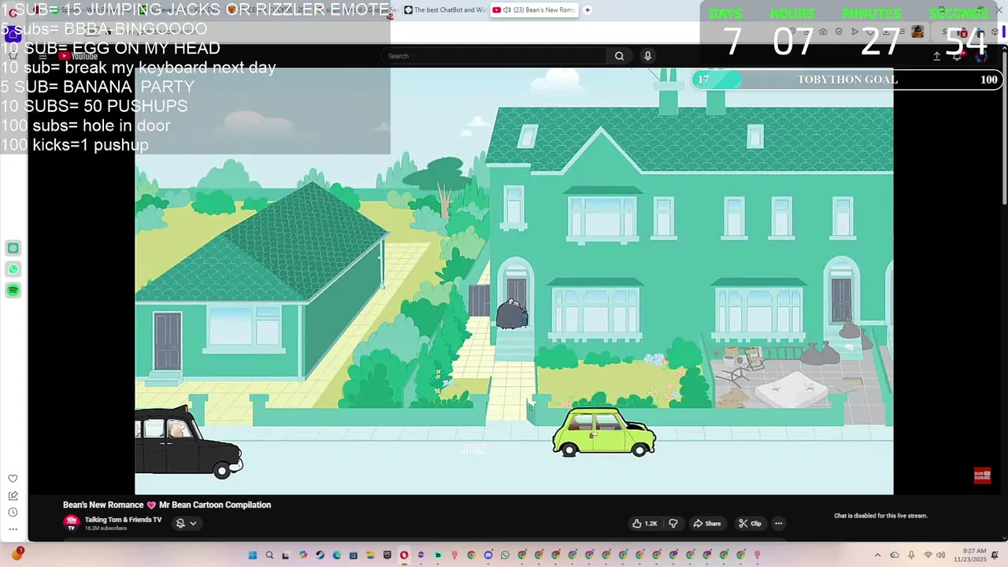Open ChatGPT icon in Opera sidebar

point(13,248)
